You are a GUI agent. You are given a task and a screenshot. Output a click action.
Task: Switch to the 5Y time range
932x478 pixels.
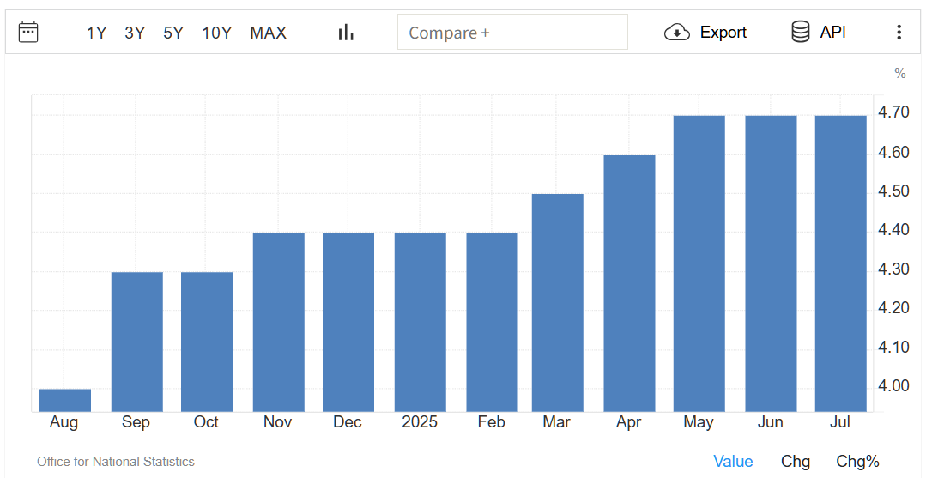(x=173, y=33)
